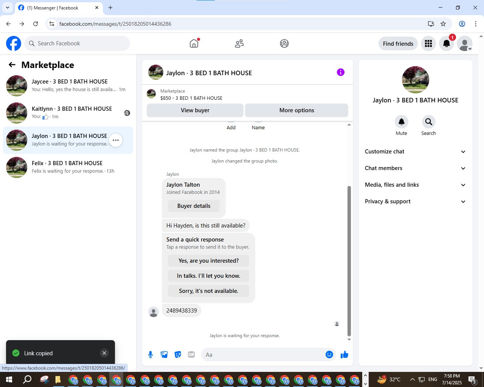The height and width of the screenshot is (387, 484).
Task: Open tab search dropdown arrow
Action: (8, 8)
